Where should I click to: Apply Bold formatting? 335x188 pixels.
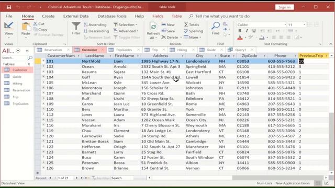(x=240, y=31)
